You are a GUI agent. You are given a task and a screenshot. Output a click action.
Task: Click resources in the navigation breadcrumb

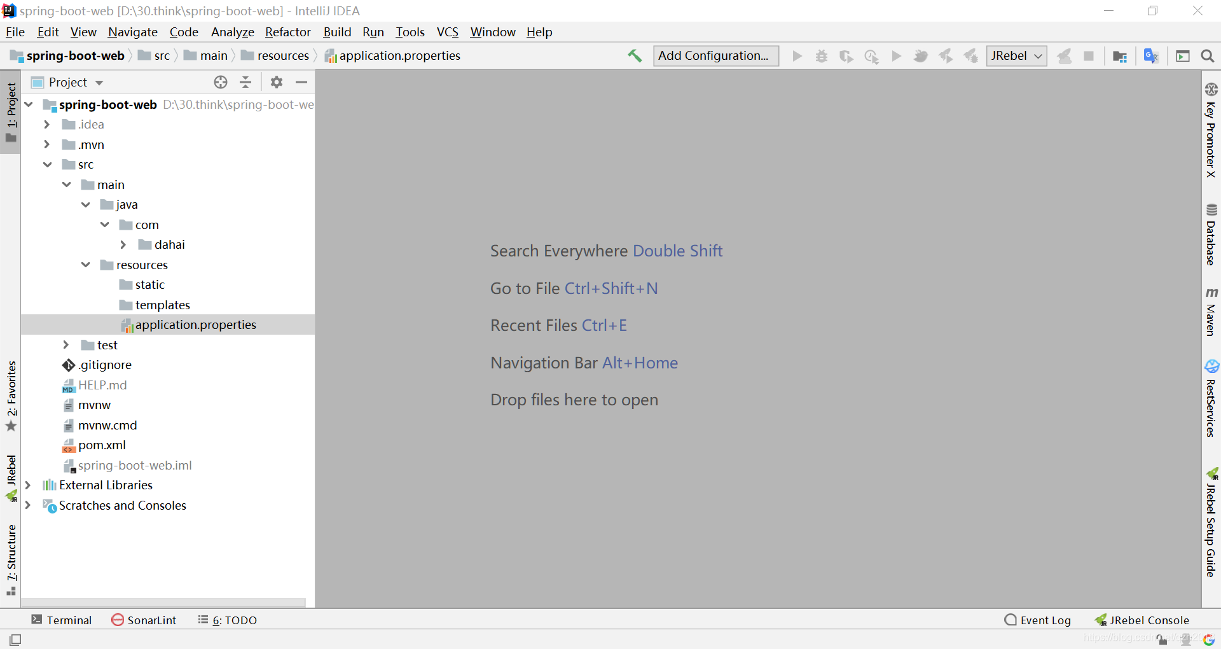(x=283, y=56)
